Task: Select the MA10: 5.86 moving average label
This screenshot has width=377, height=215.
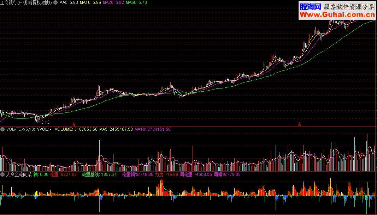Action: click(x=90, y=2)
